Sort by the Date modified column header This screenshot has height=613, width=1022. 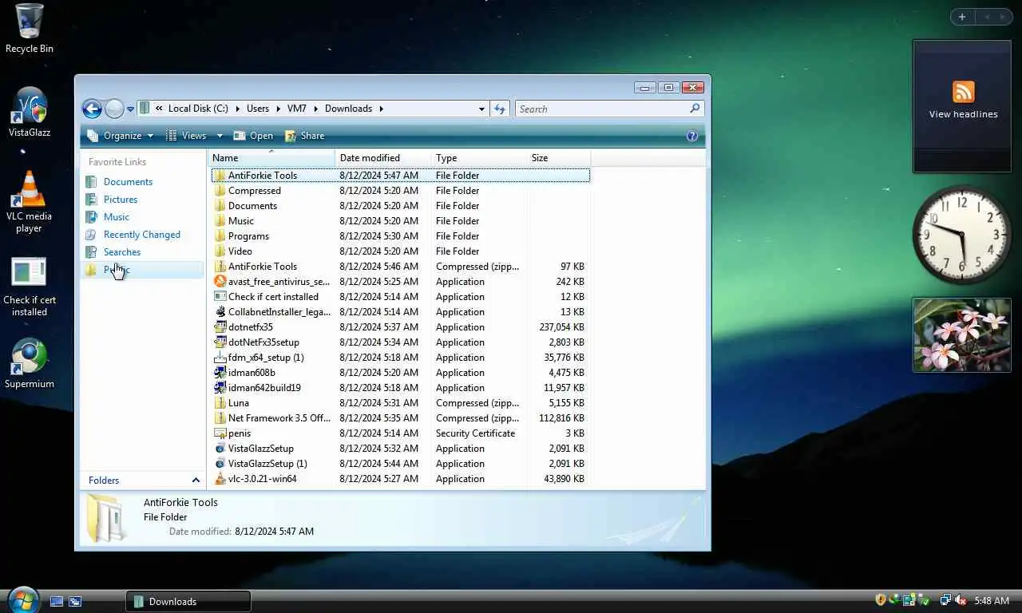pyautogui.click(x=383, y=158)
